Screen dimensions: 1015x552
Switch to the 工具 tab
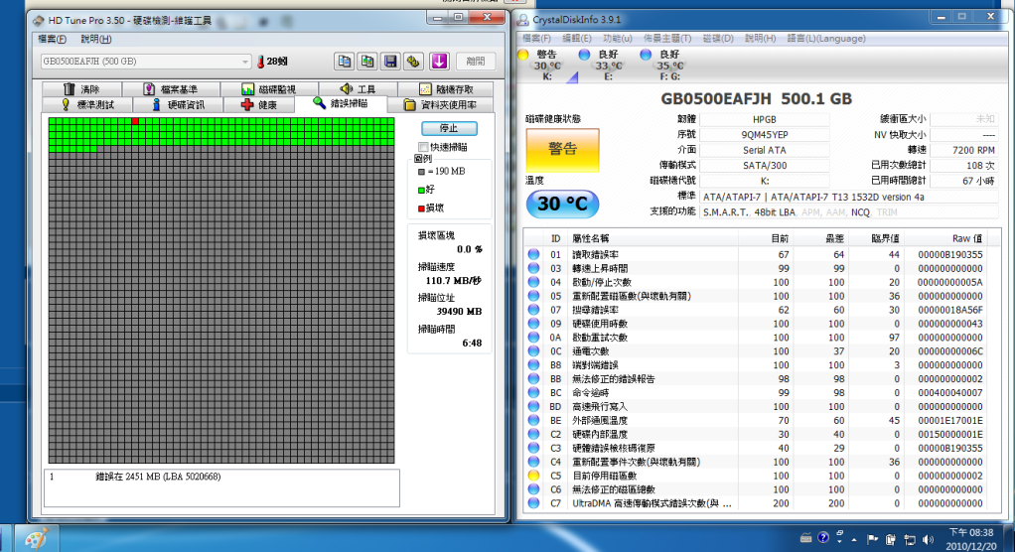(358, 88)
